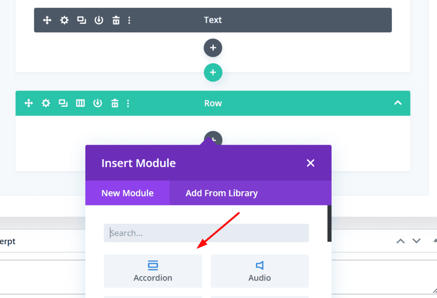Click the move icon on Row bar
The height and width of the screenshot is (298, 437).
tap(29, 103)
